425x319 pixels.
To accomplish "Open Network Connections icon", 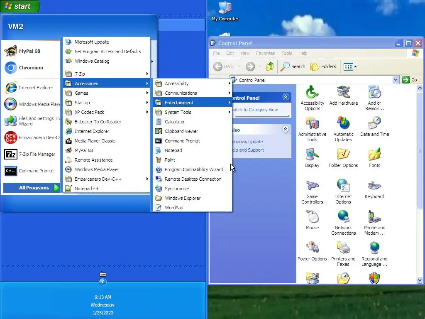I will point(343,223).
